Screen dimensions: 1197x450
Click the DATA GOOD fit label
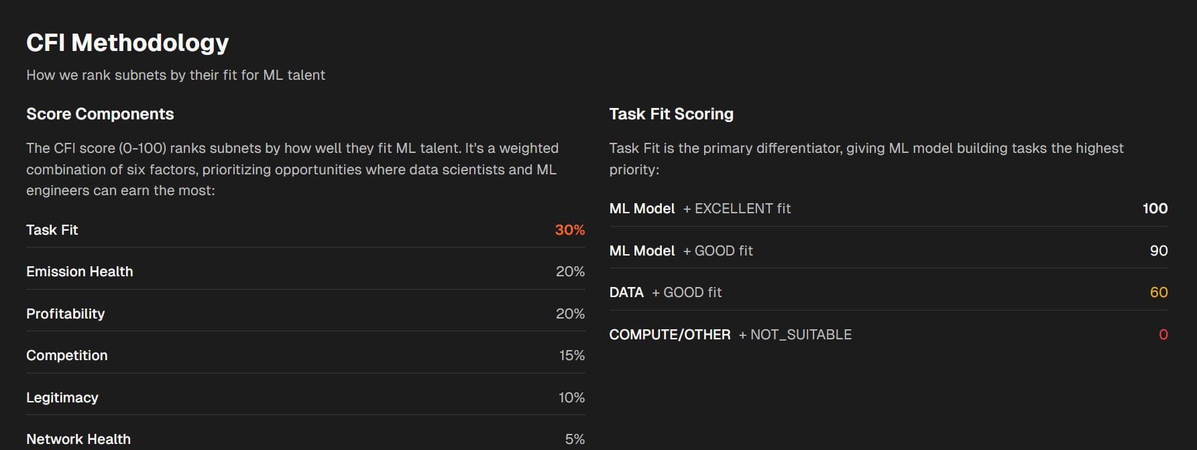pos(665,292)
